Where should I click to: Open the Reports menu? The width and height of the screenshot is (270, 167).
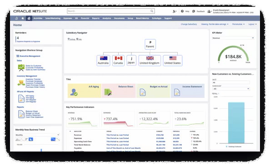click(x=96, y=18)
